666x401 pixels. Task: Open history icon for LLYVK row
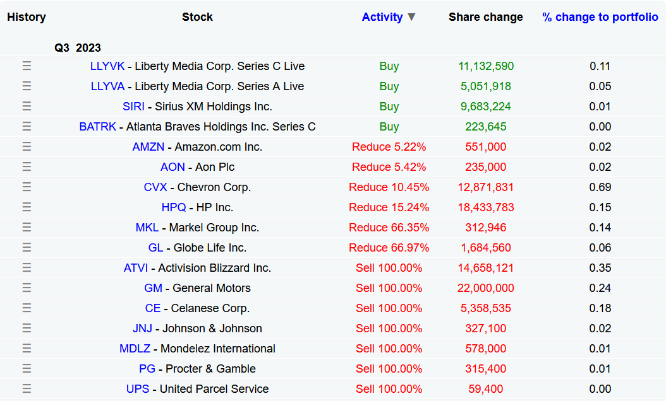(27, 66)
